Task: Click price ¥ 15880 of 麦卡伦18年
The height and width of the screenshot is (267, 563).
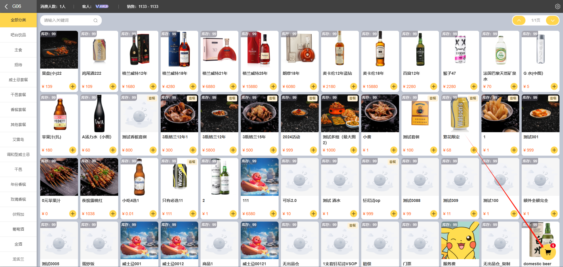Action: (x=370, y=86)
